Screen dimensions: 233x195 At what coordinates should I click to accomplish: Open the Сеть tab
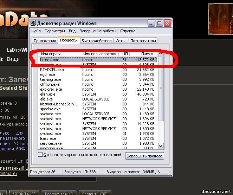click(120, 41)
